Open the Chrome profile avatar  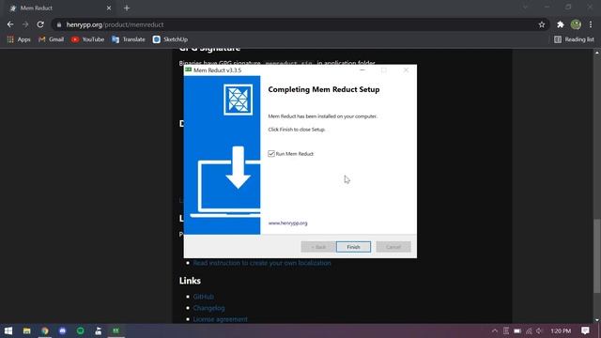(x=576, y=24)
